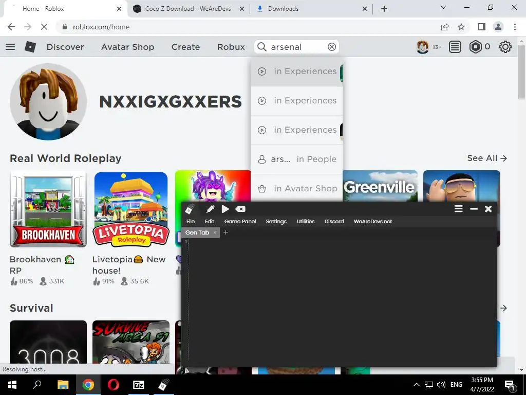The width and height of the screenshot is (526, 395).
Task: Bookmark this page with the star icon
Action: (462, 27)
